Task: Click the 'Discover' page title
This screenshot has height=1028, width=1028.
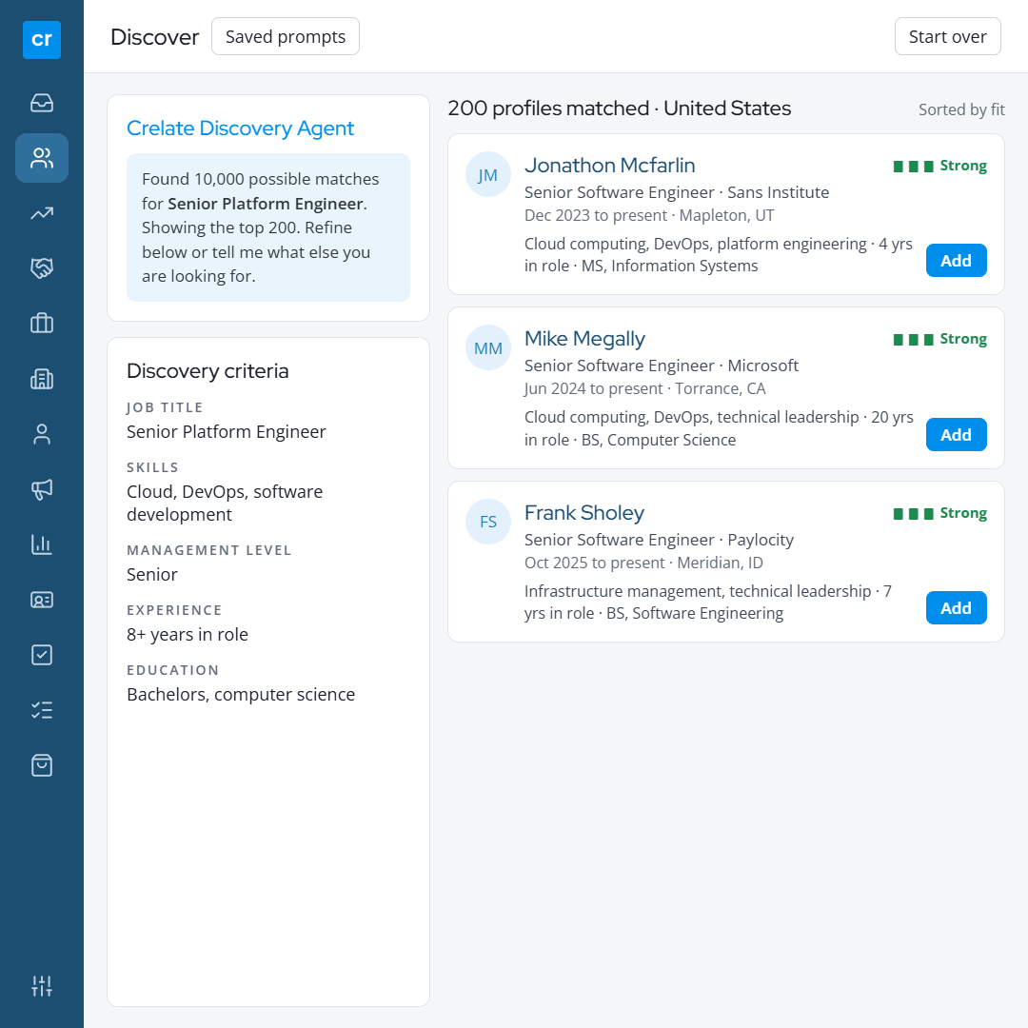Action: pos(155,37)
